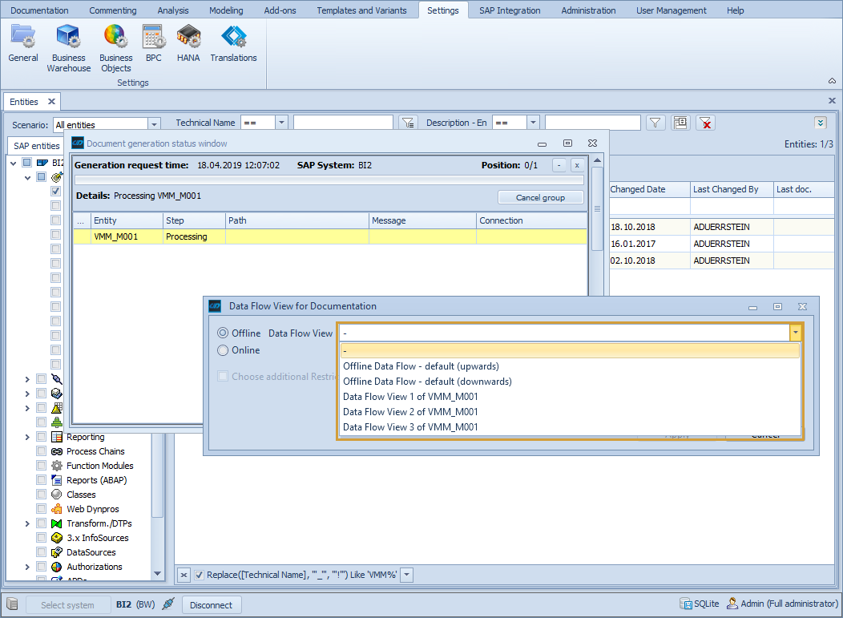Enable the Reports (ABAP) checkbox
The image size is (843, 618).
pos(41,479)
